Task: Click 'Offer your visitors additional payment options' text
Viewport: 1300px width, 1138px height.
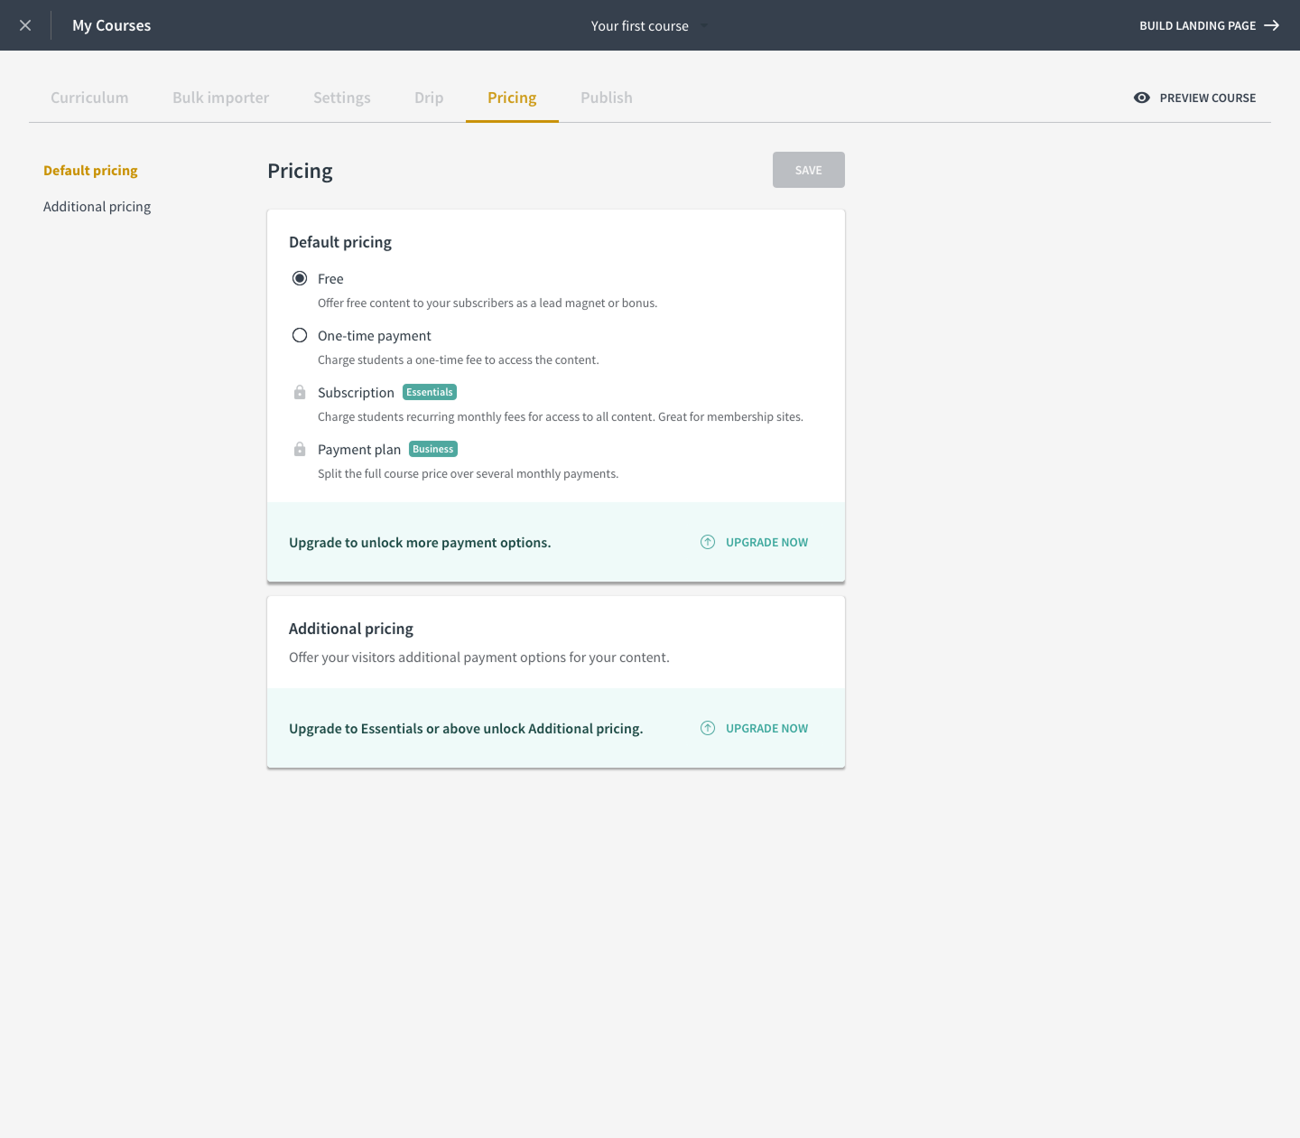Action: pos(479,657)
